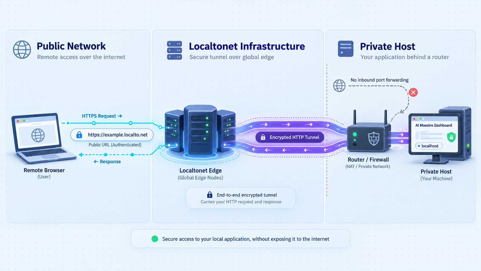Click the Secure access to your local application banner
Viewport: 481px width, 271px height.
240,239
